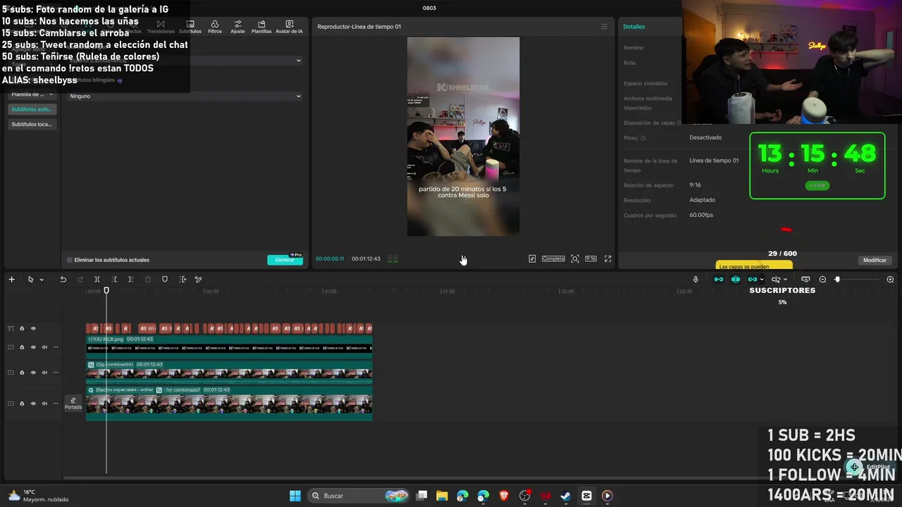Viewport: 902px width, 507px height.
Task: Click the preview zoom-to-fit icon
Action: pyautogui.click(x=575, y=258)
